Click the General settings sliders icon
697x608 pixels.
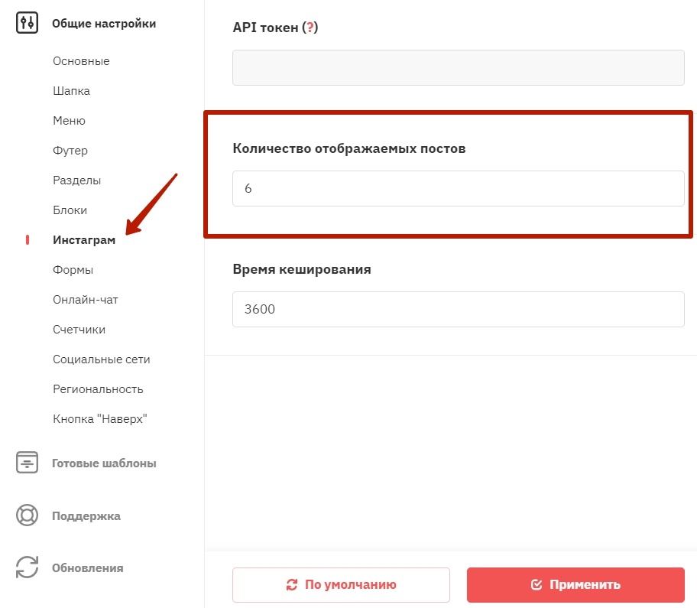(27, 23)
